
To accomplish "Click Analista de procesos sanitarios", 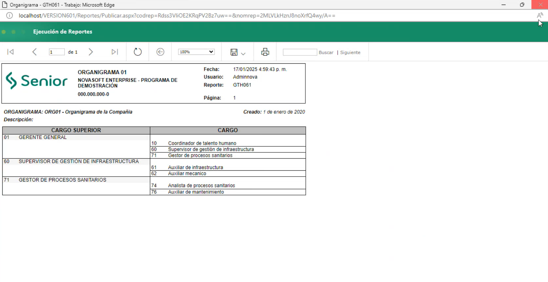I will point(201,185).
